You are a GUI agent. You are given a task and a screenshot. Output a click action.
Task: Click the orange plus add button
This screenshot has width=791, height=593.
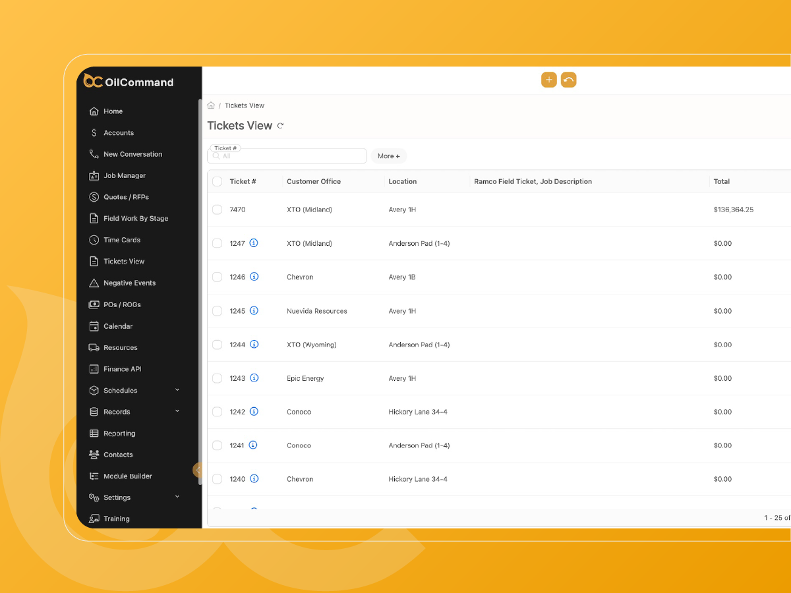pos(549,80)
